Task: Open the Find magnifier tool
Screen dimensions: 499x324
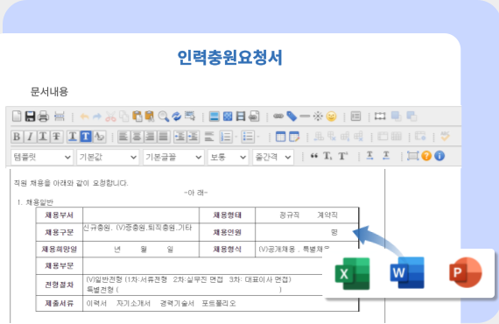Action: (163, 116)
